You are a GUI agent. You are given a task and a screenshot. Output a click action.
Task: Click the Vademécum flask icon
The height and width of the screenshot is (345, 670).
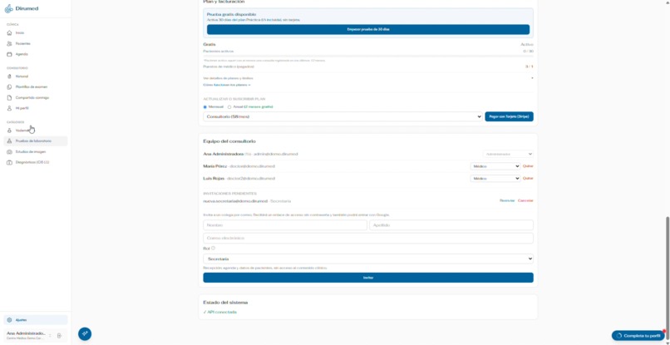point(9,131)
